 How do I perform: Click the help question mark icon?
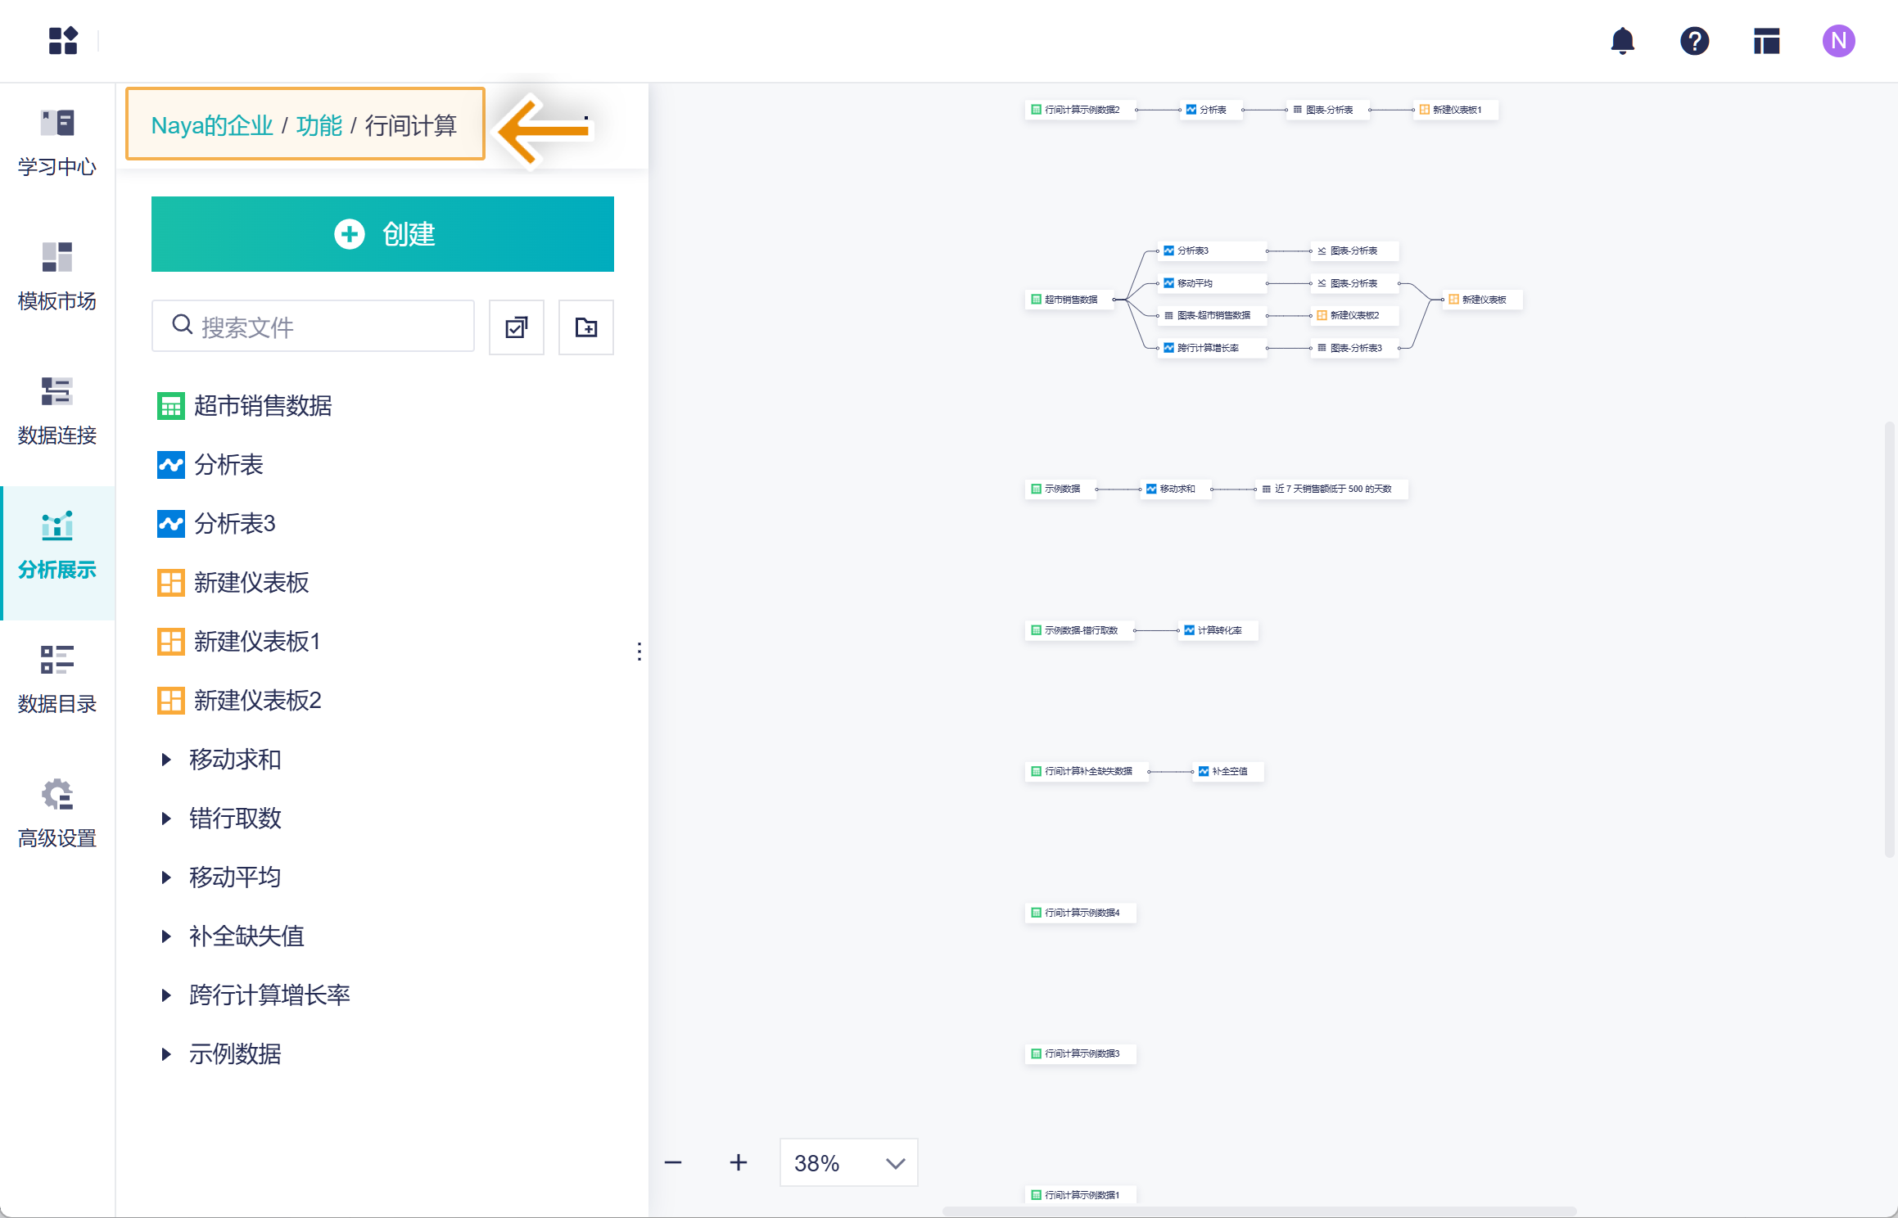(x=1694, y=41)
